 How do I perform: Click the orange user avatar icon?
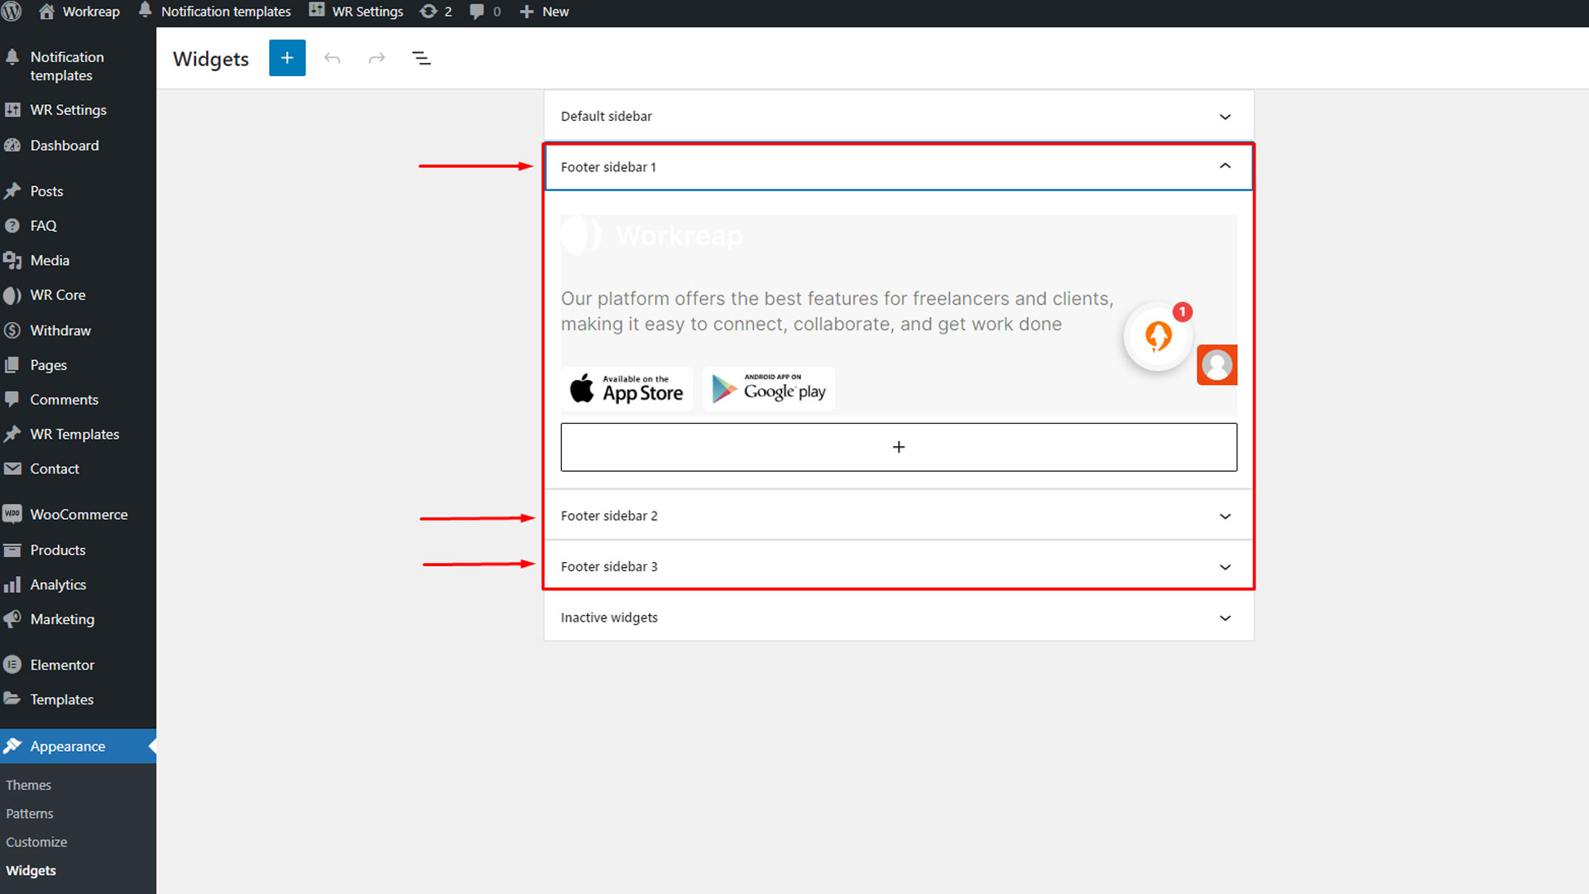click(x=1217, y=365)
